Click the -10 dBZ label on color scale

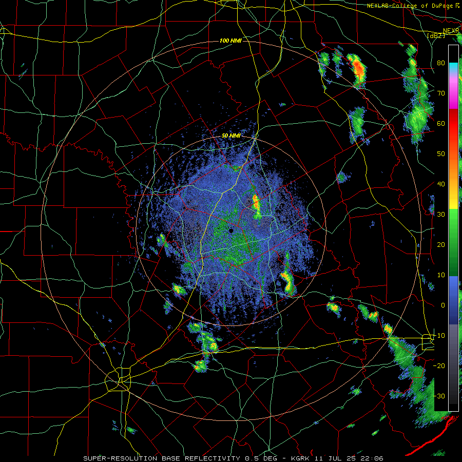[439, 336]
